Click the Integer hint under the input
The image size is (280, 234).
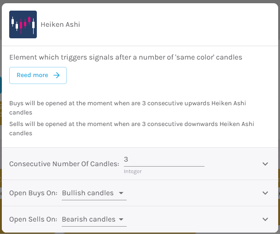tap(133, 171)
